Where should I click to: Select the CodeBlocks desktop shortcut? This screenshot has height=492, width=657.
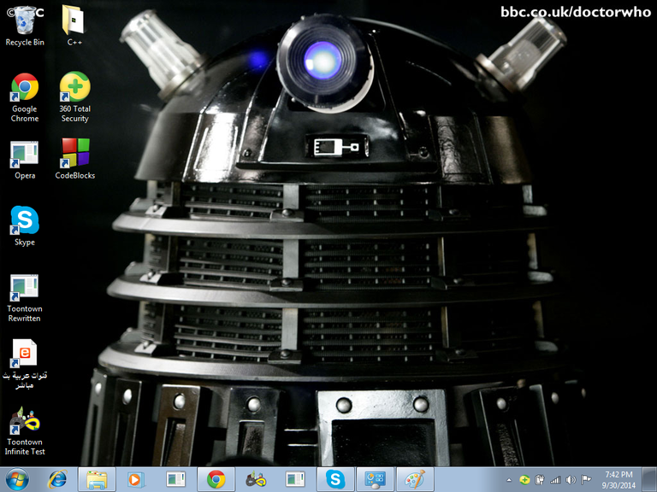pos(75,159)
